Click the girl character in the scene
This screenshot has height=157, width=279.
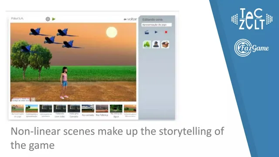[x=64, y=83]
